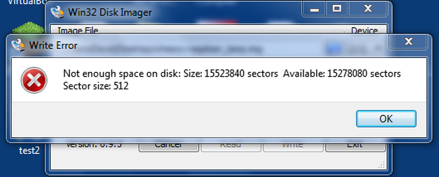Click the Cancel button in Disk Imager
This screenshot has height=177, width=439.
[x=168, y=146]
